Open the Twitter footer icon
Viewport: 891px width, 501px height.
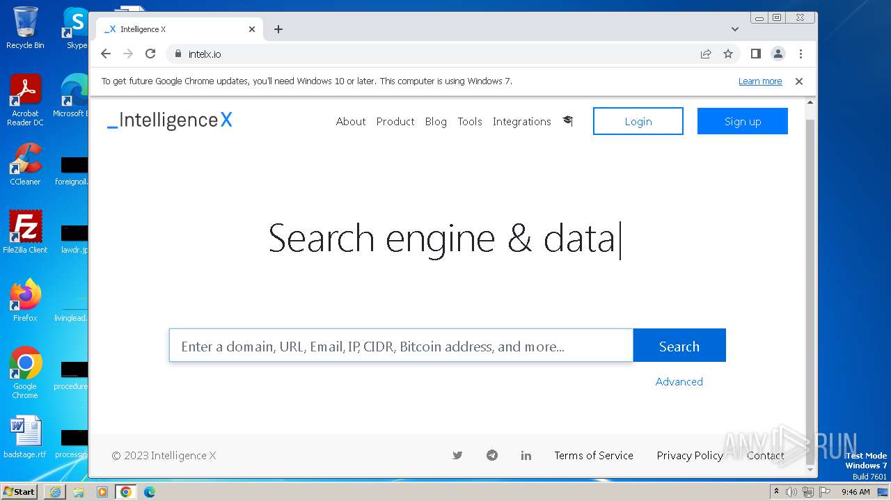click(x=457, y=456)
